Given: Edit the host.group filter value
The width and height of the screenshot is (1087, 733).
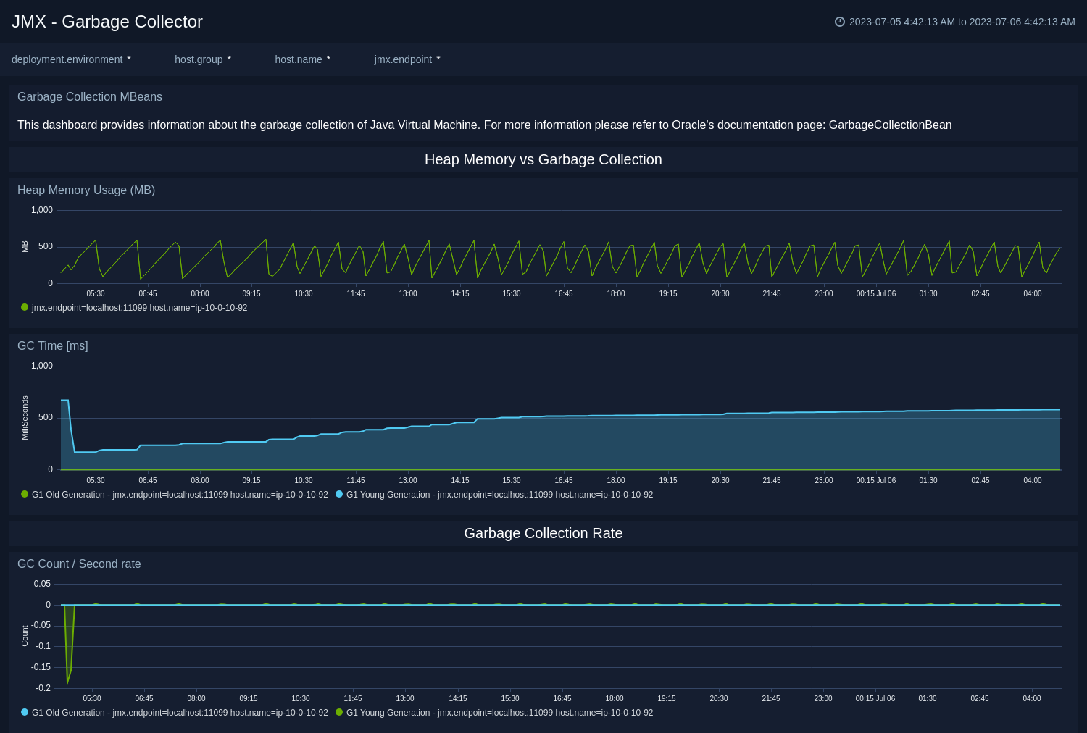Looking at the screenshot, I should [x=245, y=60].
